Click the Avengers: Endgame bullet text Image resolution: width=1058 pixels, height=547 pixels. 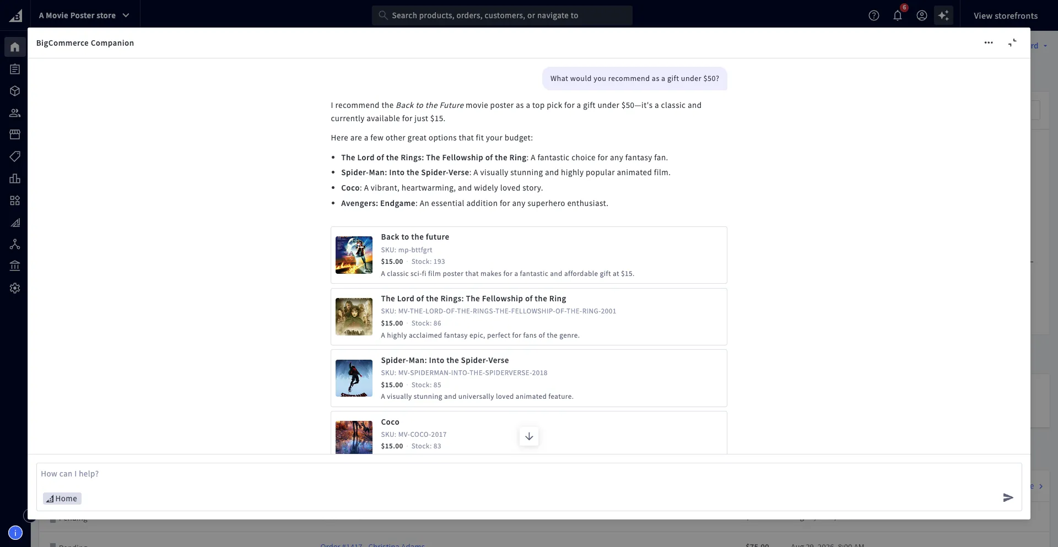point(474,203)
